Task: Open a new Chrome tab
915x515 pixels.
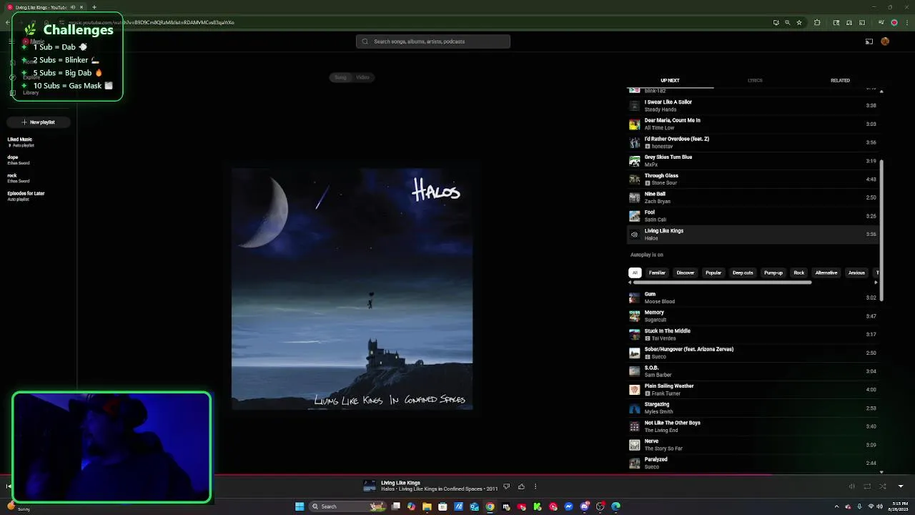Action: point(94,7)
